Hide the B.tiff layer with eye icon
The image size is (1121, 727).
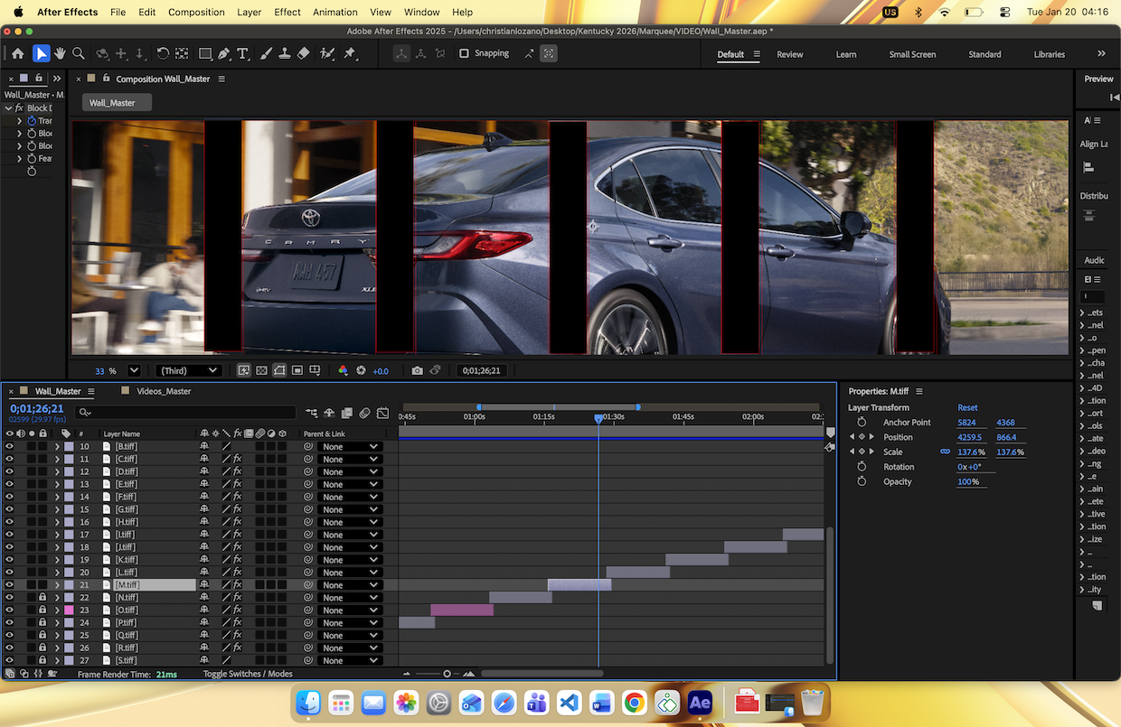click(10, 446)
